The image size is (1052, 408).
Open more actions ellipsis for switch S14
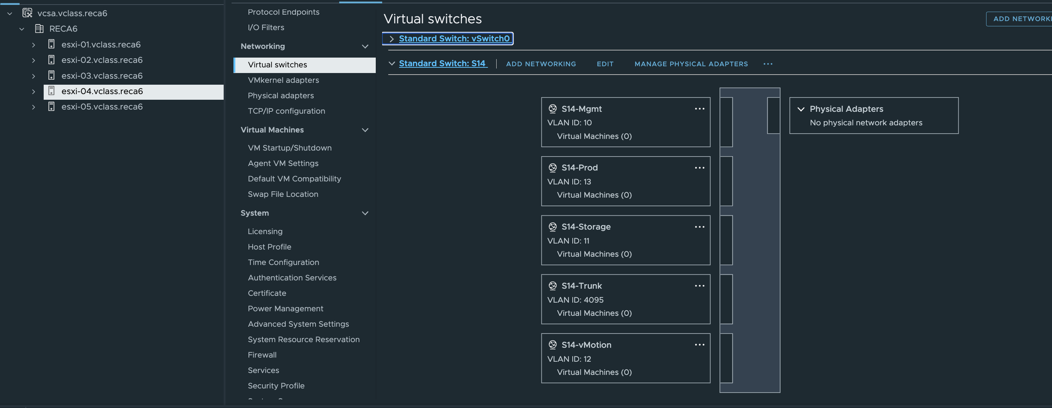coord(768,64)
